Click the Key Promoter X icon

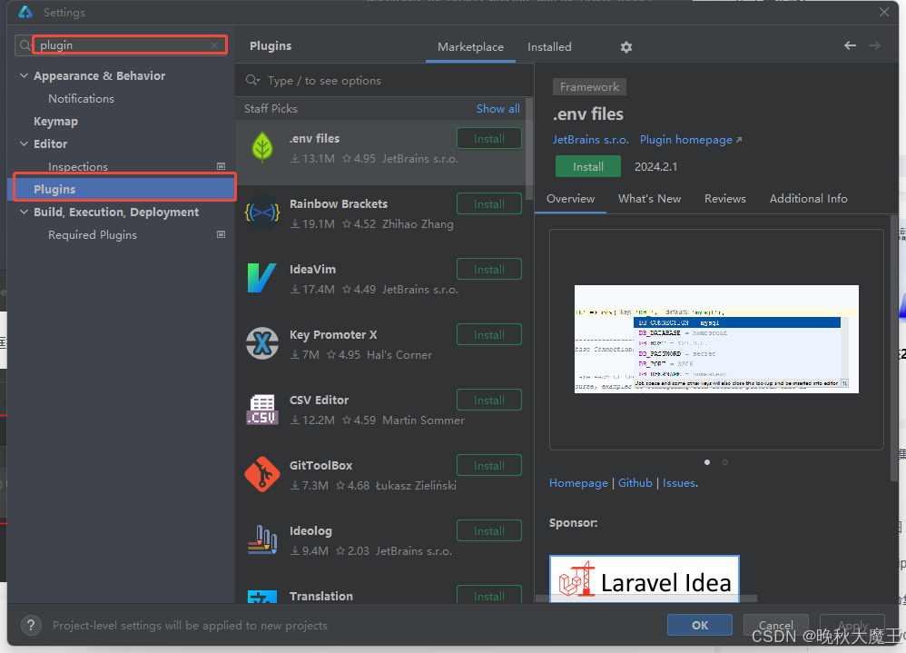[262, 344]
